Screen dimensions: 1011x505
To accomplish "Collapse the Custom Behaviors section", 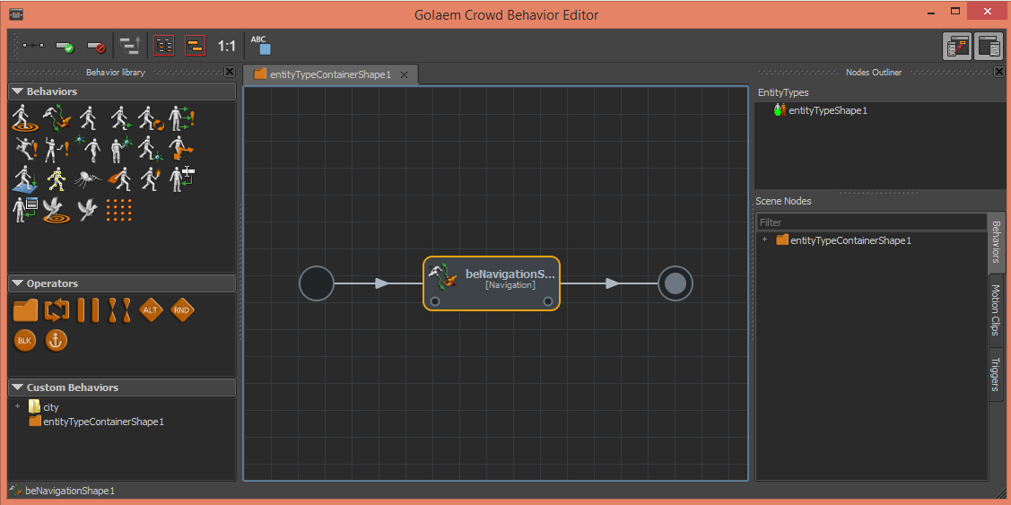I will point(17,387).
